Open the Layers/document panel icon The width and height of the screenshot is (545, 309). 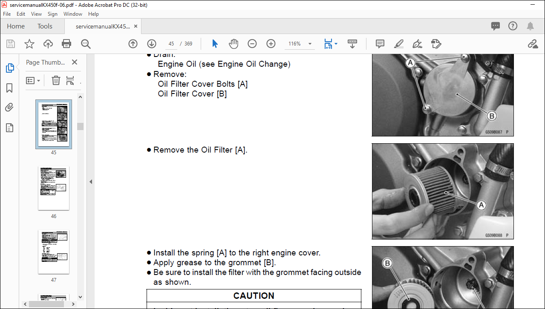point(9,128)
